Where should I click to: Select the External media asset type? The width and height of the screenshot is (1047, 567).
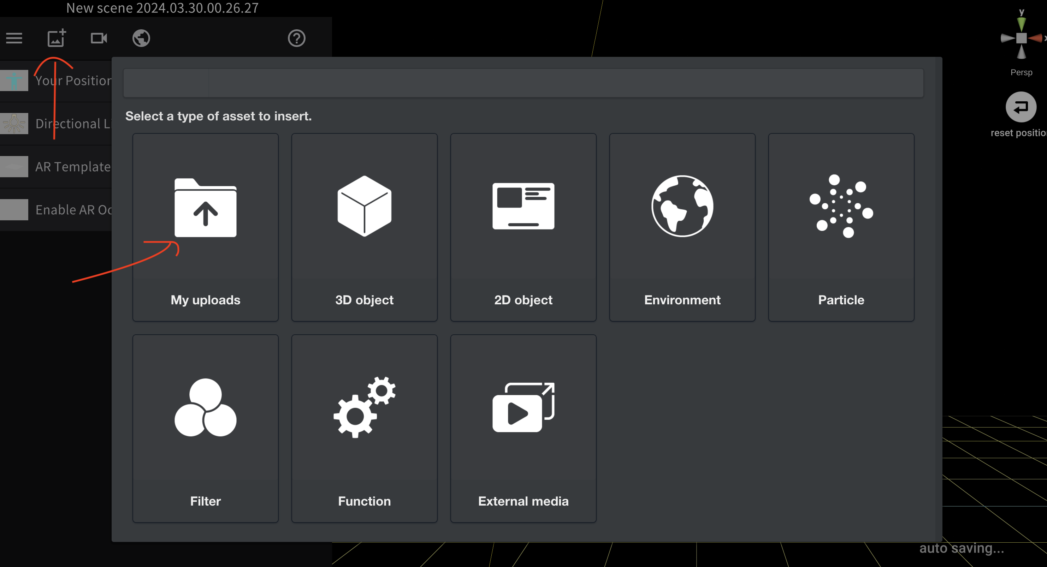point(523,429)
